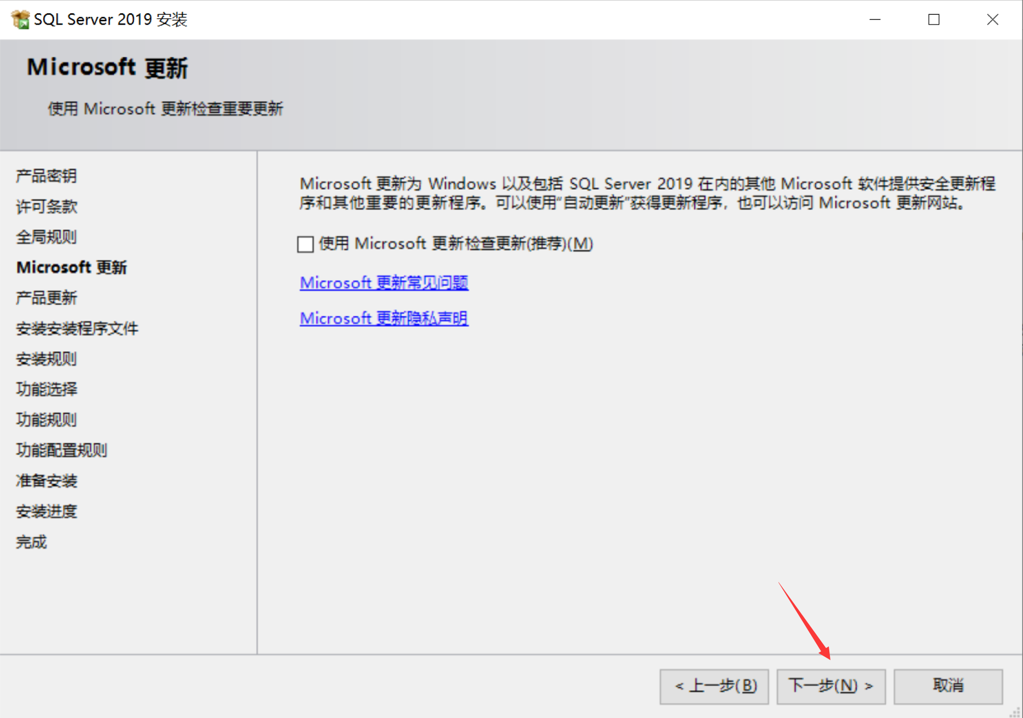Select 准备安装 step in sidebar
This screenshot has width=1023, height=718.
click(x=47, y=481)
